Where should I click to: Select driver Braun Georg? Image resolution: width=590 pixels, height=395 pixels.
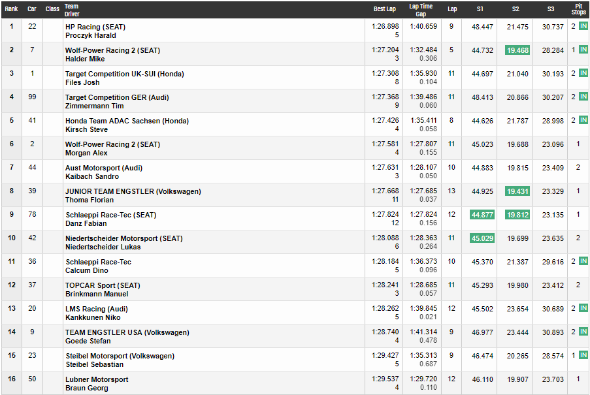point(86,388)
